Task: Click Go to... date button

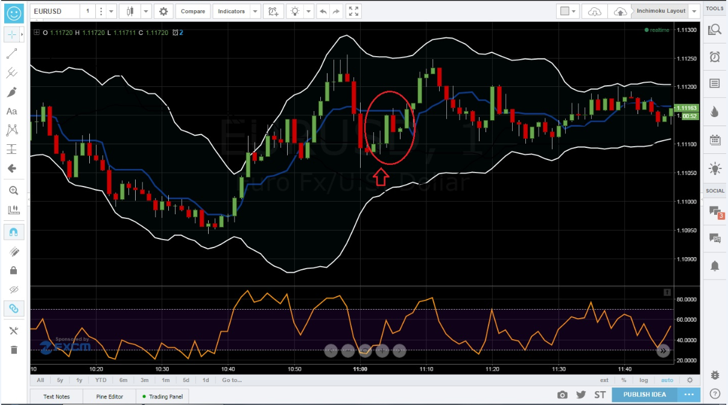Action: (232, 380)
